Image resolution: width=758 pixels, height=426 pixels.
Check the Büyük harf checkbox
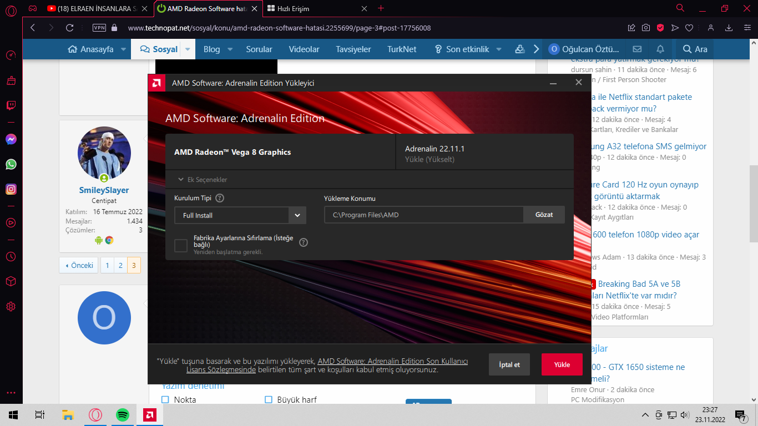(269, 399)
